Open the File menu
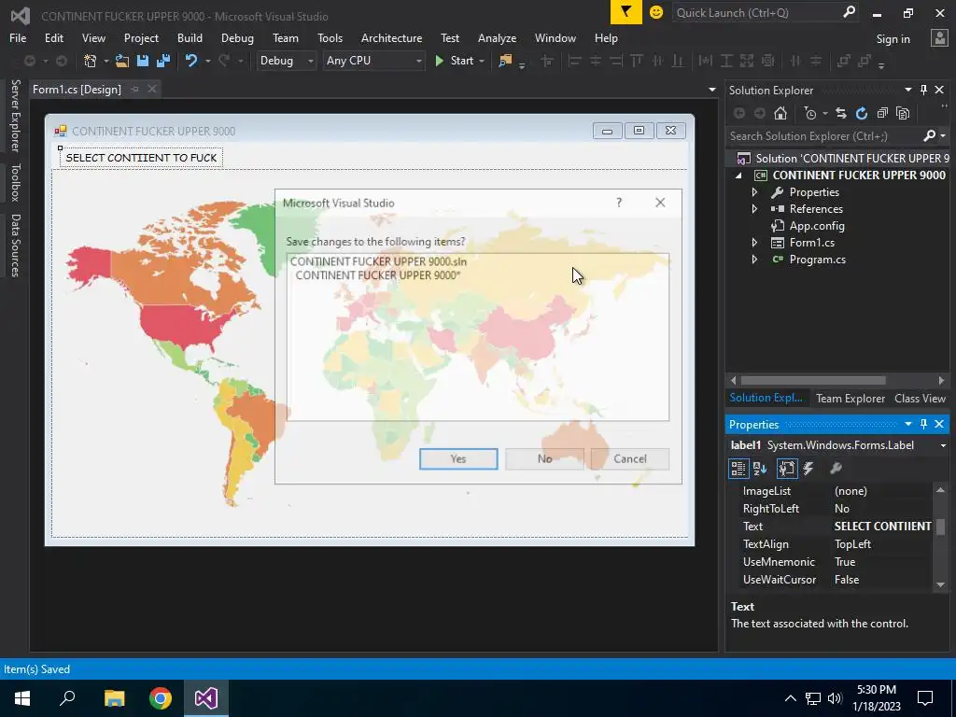The image size is (956, 717). point(18,37)
